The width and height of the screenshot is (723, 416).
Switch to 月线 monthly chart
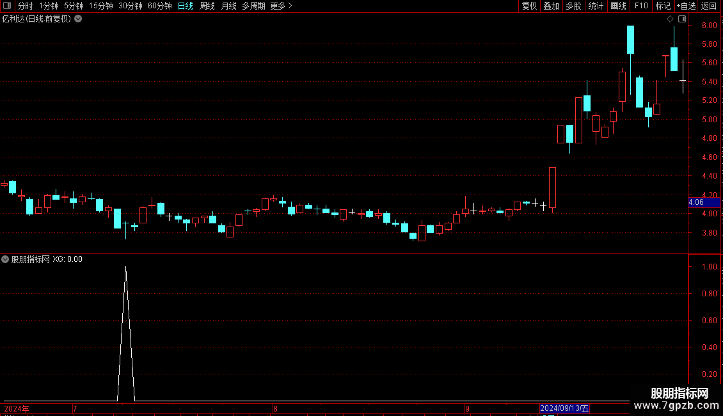(228, 6)
